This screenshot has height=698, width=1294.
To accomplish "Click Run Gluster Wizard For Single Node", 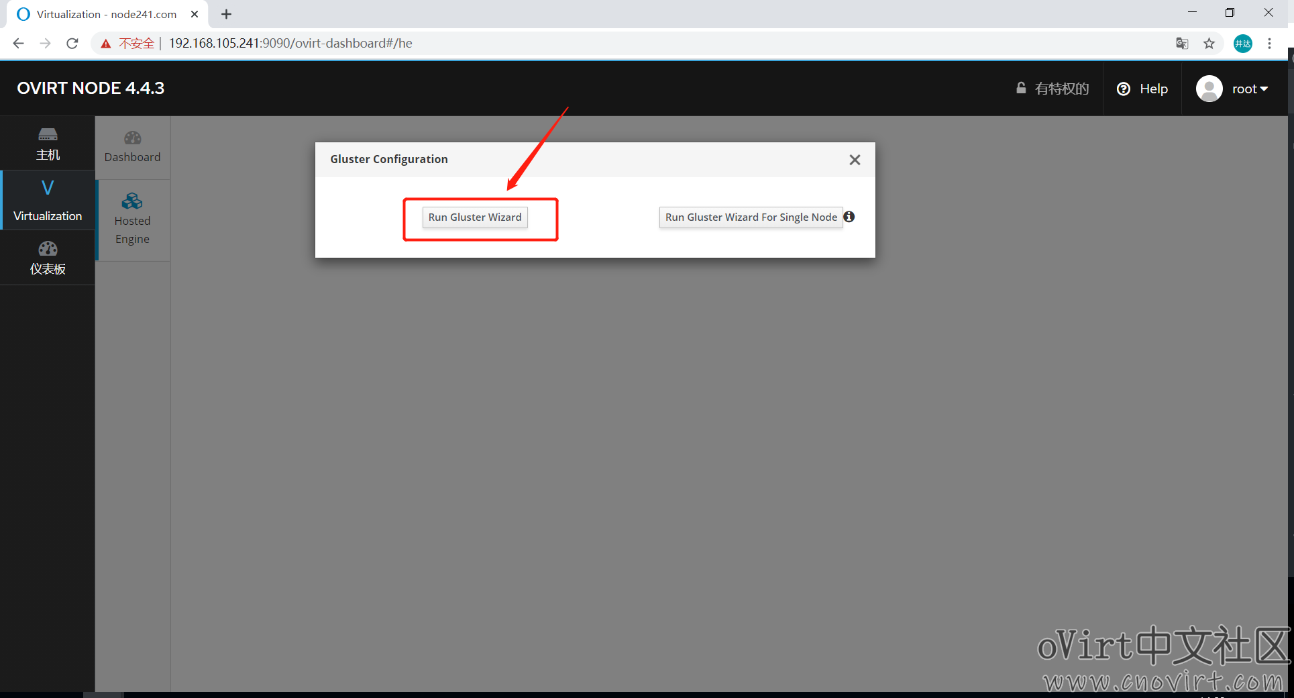I will [x=751, y=217].
